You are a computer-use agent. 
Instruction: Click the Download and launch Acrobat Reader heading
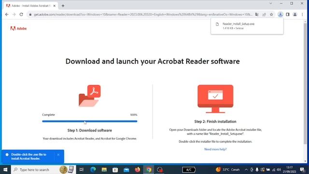(153, 61)
